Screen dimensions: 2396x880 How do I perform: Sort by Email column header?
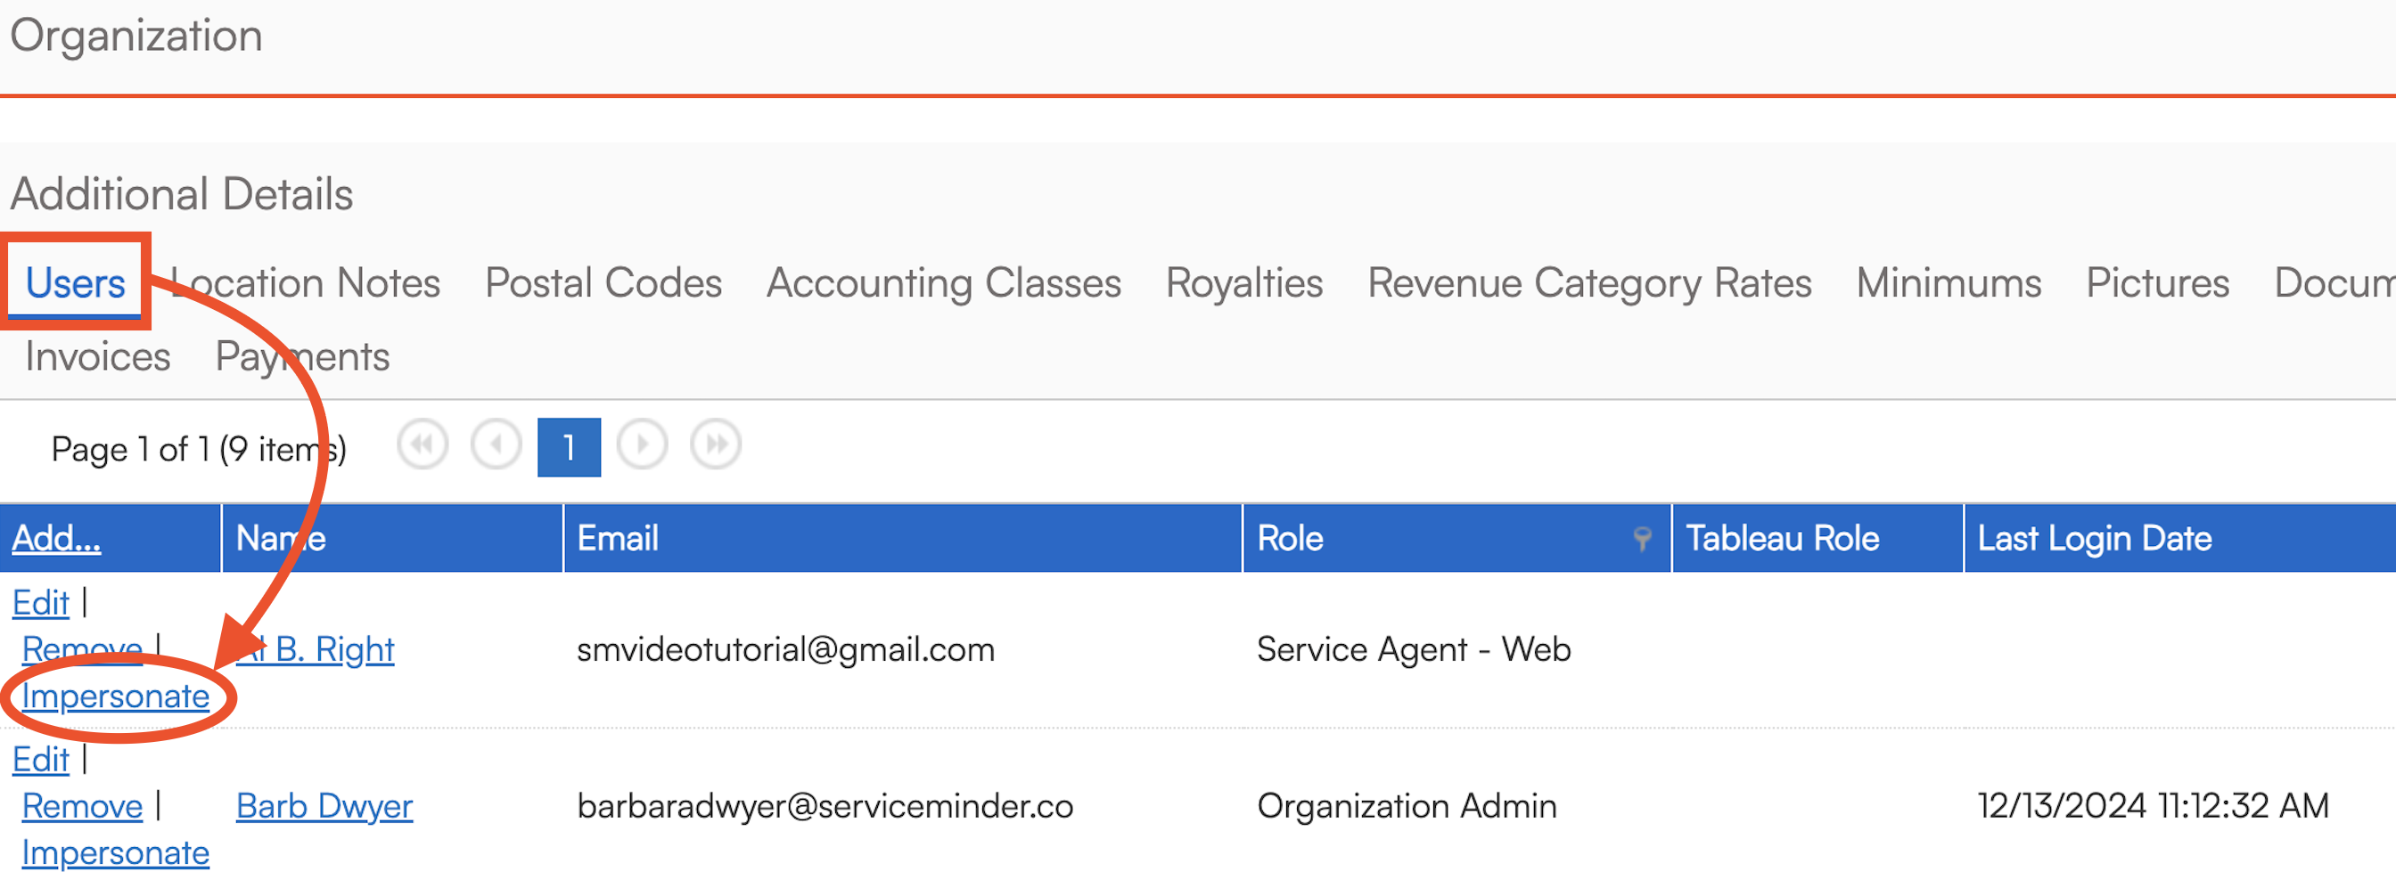618,538
